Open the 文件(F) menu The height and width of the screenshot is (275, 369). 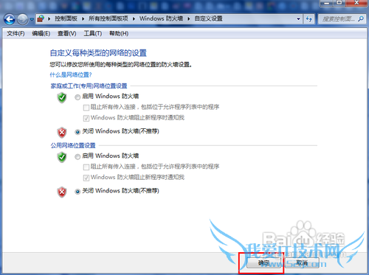[x=15, y=33]
